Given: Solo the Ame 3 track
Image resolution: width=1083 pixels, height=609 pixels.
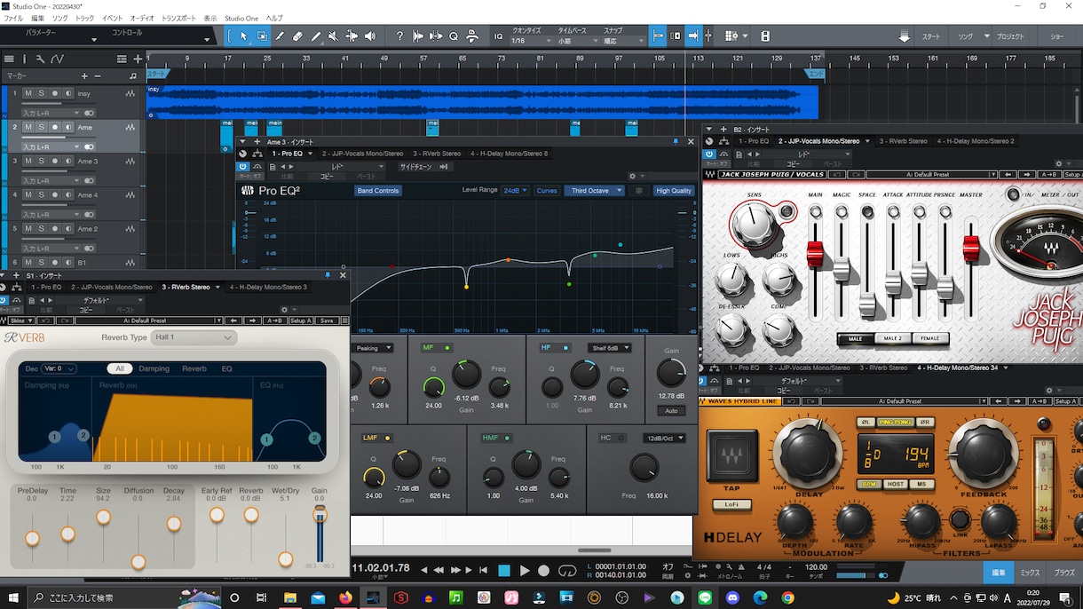Looking at the screenshot, I should point(41,161).
